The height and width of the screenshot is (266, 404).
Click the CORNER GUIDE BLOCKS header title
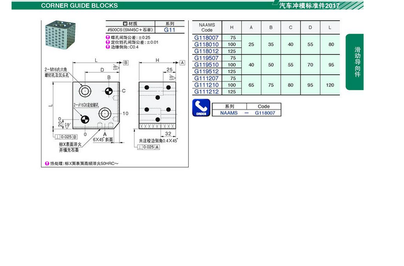[x=79, y=6]
